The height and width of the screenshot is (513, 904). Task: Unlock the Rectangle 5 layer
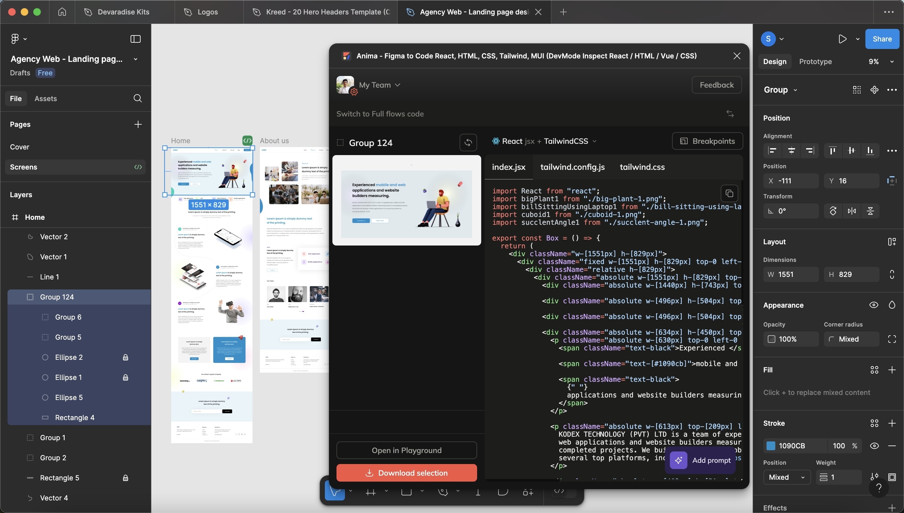pos(125,478)
